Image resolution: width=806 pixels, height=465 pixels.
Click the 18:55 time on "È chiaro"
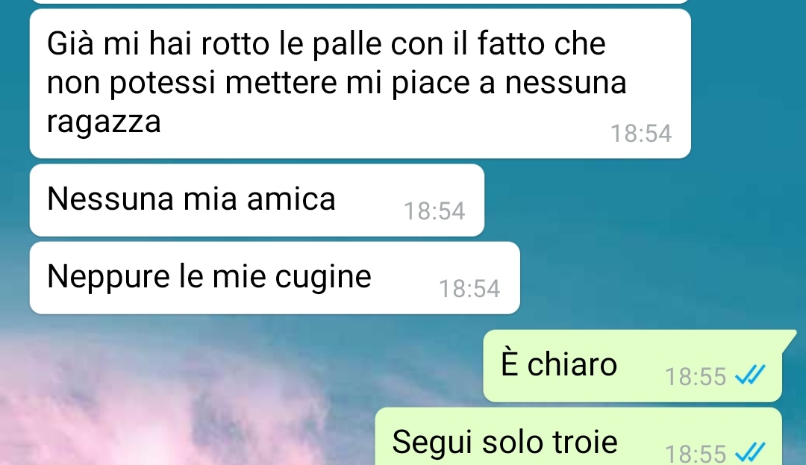click(696, 377)
